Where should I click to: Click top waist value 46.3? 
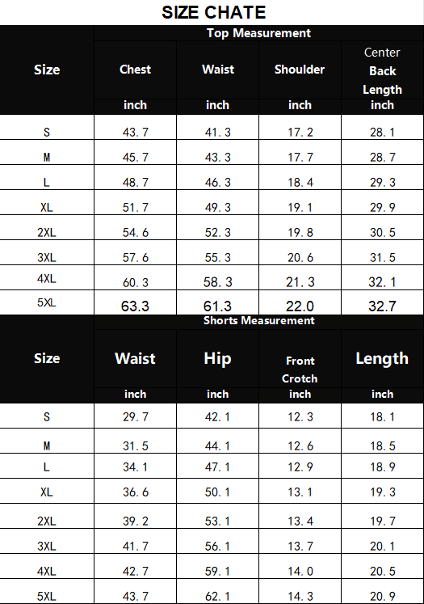click(x=217, y=182)
